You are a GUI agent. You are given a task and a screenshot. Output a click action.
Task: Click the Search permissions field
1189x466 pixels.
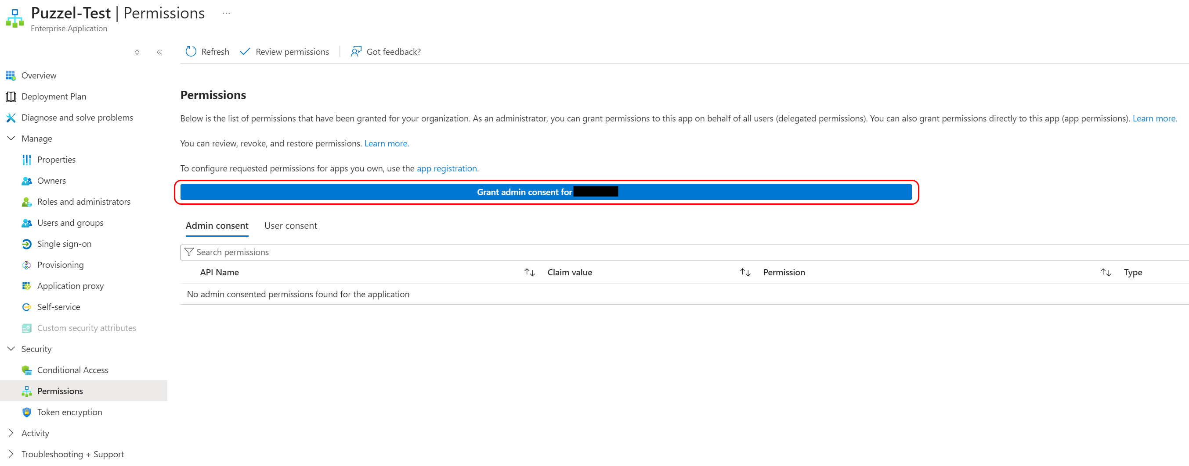[646, 253]
